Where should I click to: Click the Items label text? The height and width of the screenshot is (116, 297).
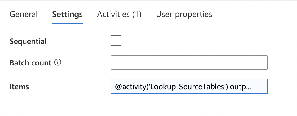tap(19, 87)
